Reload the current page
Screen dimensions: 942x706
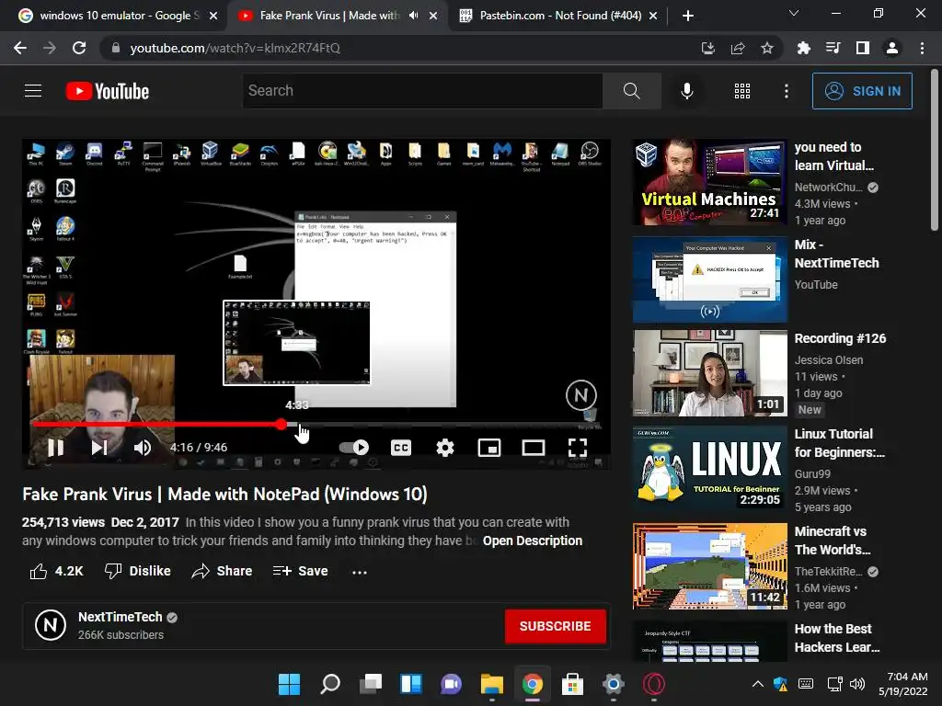click(79, 48)
